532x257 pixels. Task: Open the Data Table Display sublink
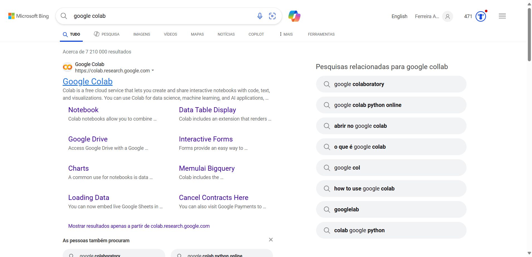pos(208,110)
